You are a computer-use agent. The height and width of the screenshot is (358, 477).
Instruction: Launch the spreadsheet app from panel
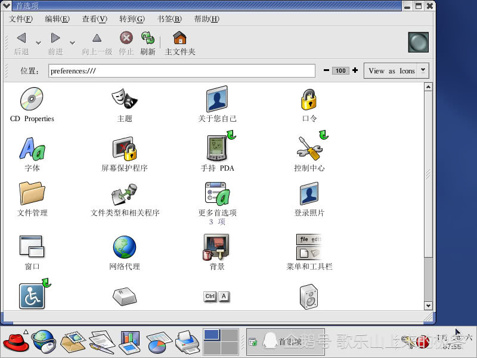159,342
